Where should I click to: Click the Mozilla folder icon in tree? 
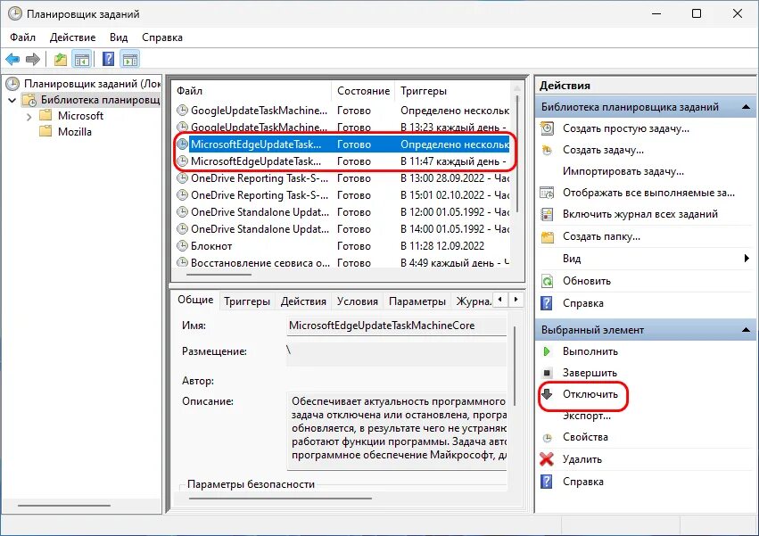(45, 131)
